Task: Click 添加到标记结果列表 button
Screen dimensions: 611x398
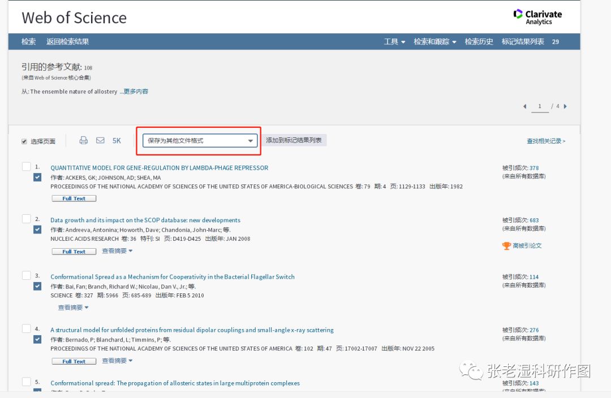Action: tap(294, 140)
